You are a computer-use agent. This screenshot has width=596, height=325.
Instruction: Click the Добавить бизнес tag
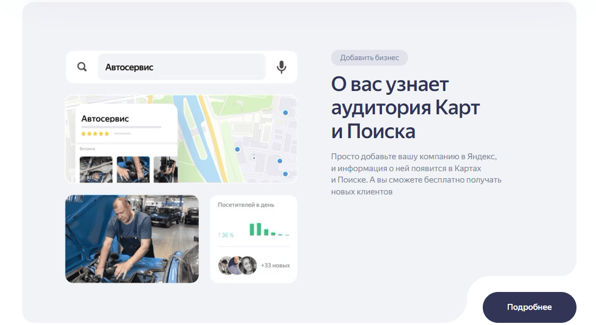tap(370, 58)
